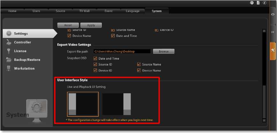
Task: Click the document icon in the top bar
Action: pos(258,3)
